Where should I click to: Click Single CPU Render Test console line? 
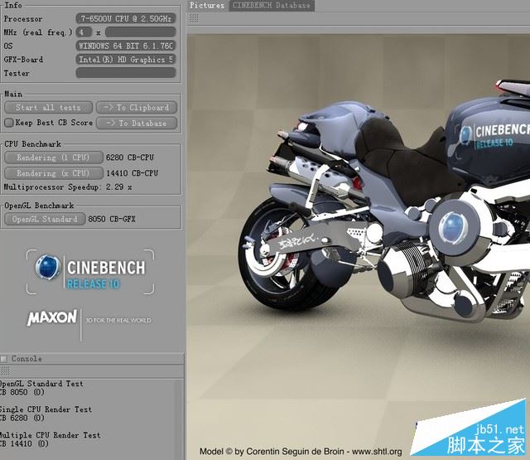coord(46,409)
